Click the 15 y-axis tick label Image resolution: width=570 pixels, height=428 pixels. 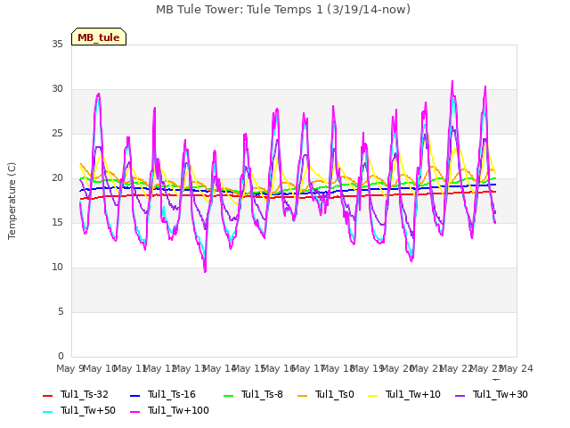coord(57,222)
